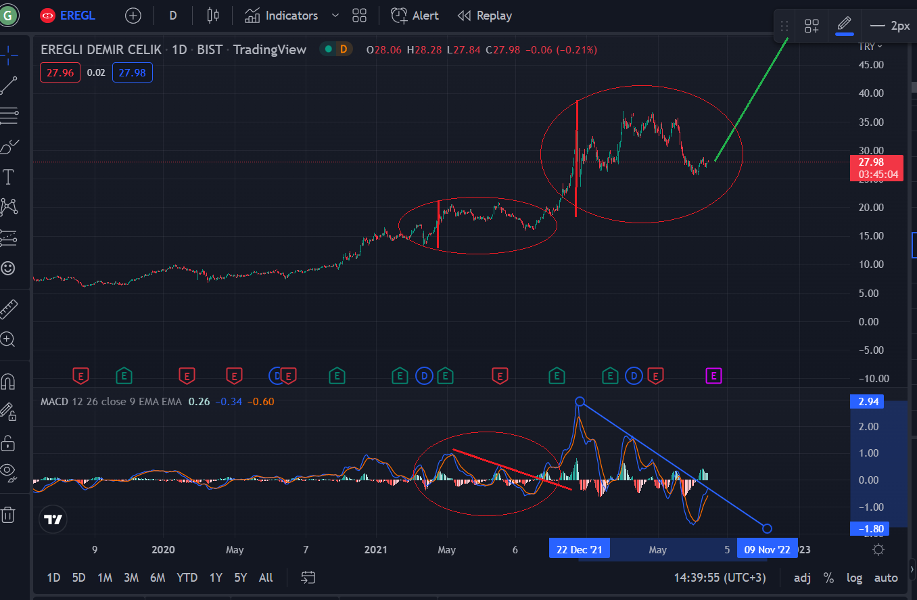Open the UTC+3 timezone menu

tap(720, 578)
